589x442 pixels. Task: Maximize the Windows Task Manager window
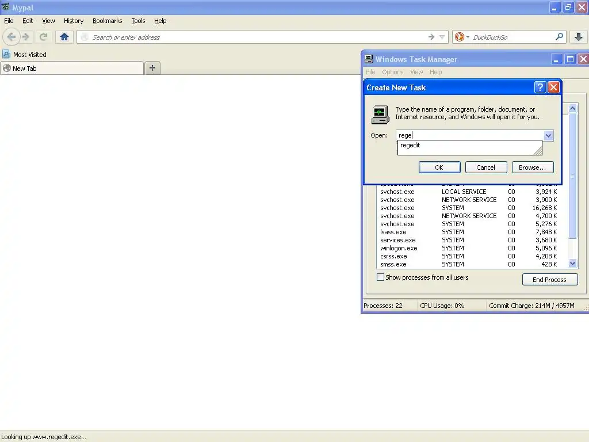pyautogui.click(x=570, y=59)
